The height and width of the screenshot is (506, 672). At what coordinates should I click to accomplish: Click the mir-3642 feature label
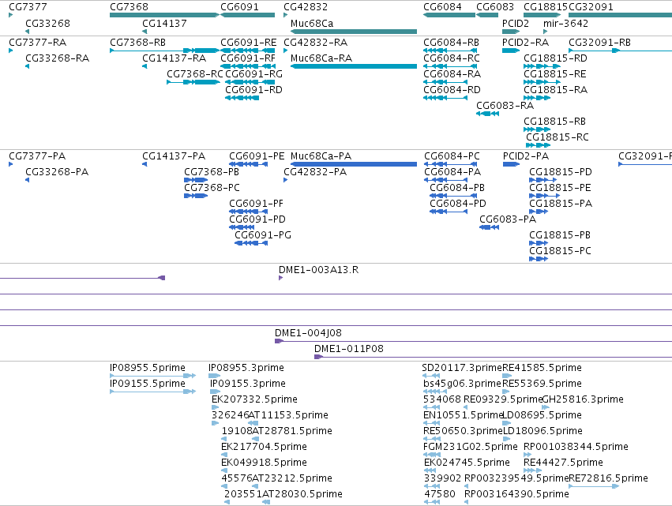click(x=565, y=23)
